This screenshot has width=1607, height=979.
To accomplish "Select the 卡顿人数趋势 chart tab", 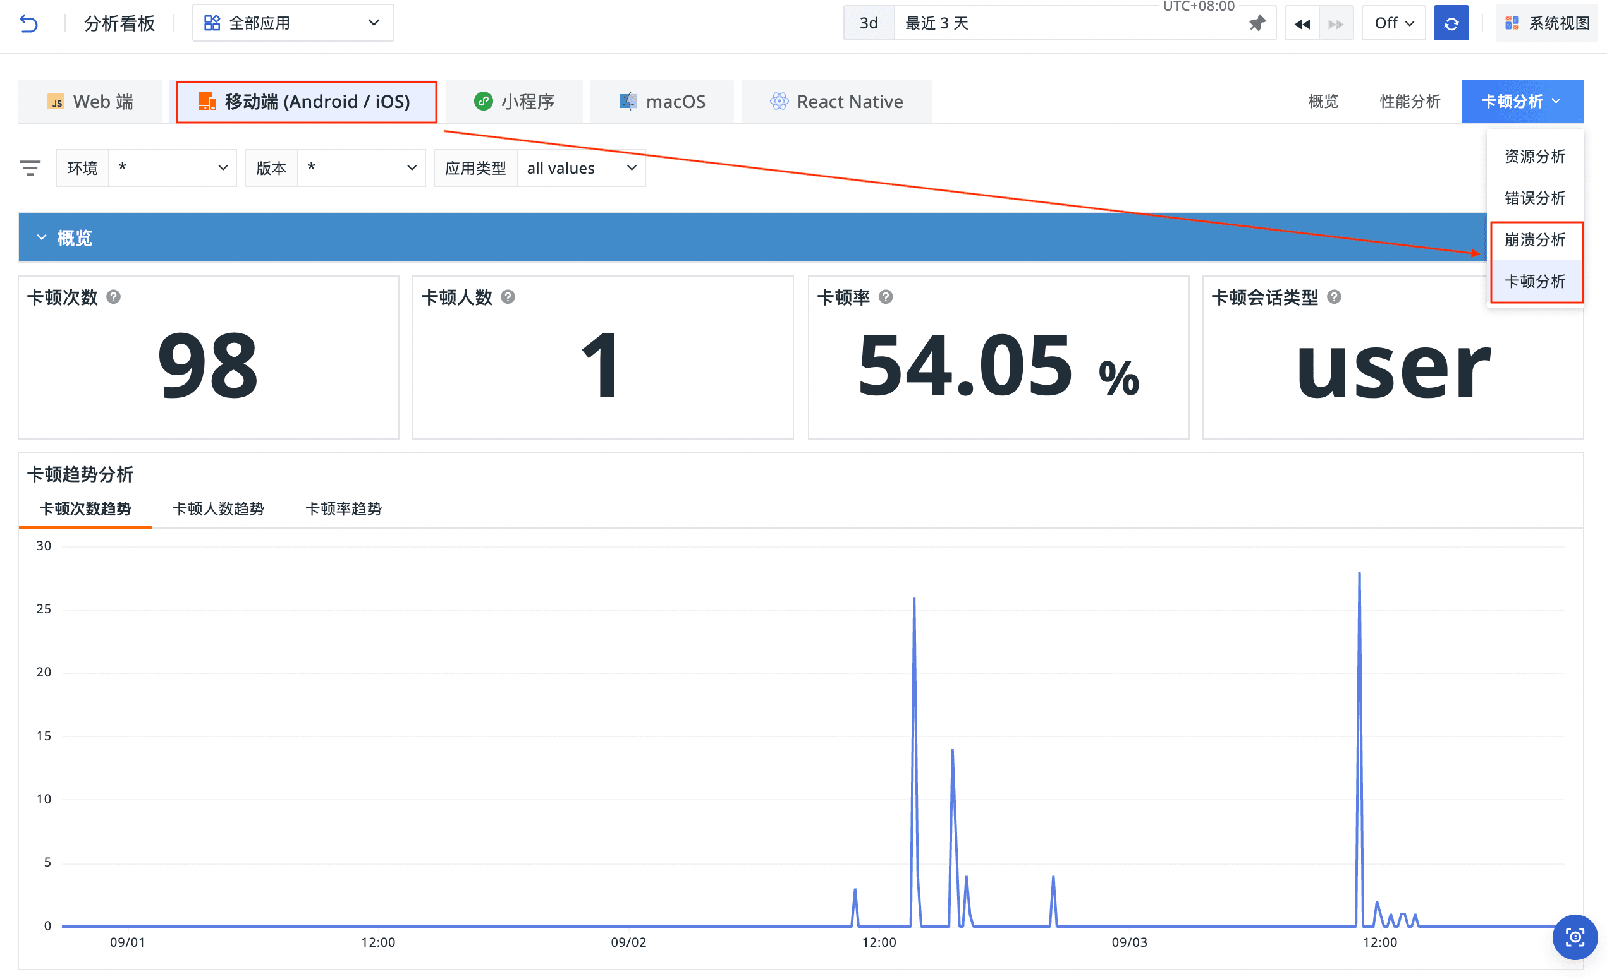I will pos(219,508).
